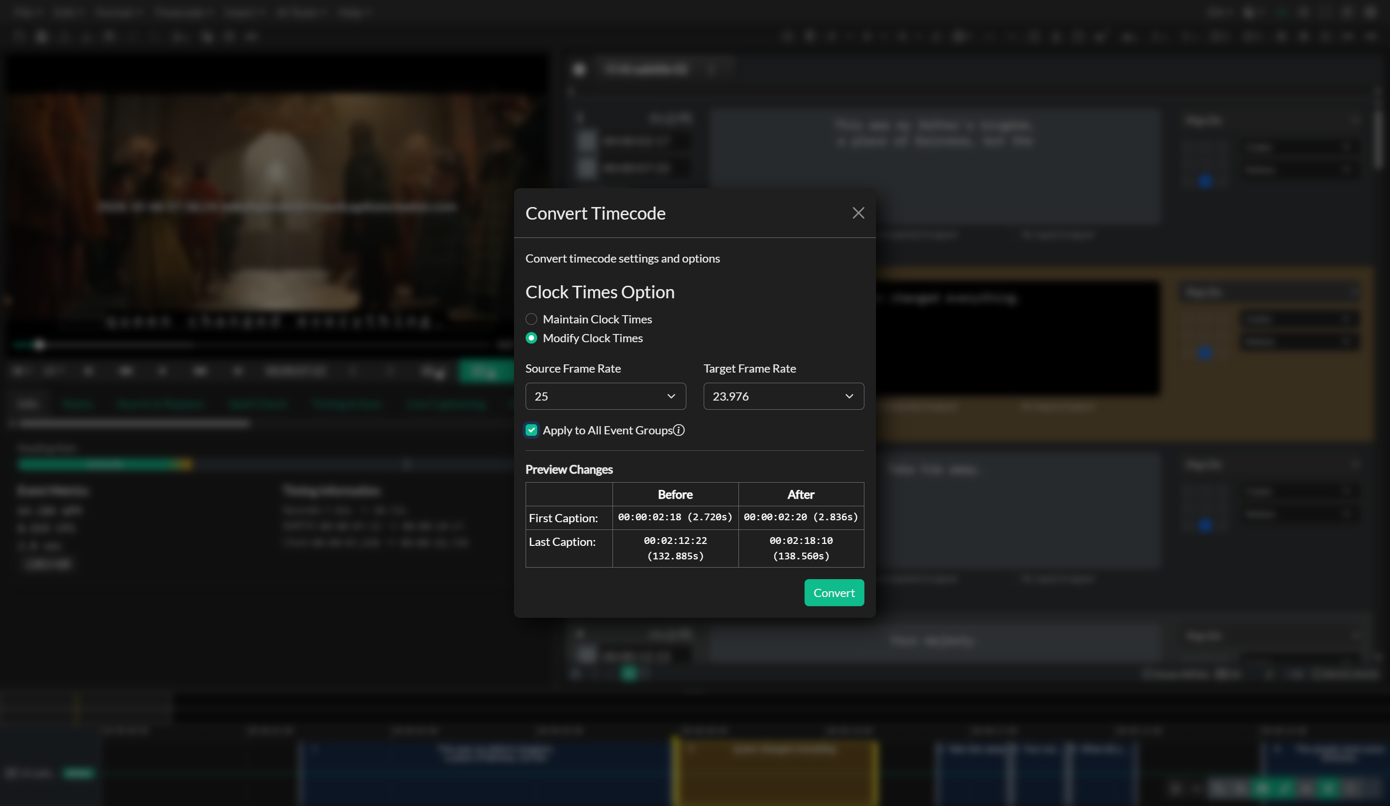Viewport: 1390px width, 806px height.
Task: Click the Preview Changes heading
Action: tap(569, 470)
